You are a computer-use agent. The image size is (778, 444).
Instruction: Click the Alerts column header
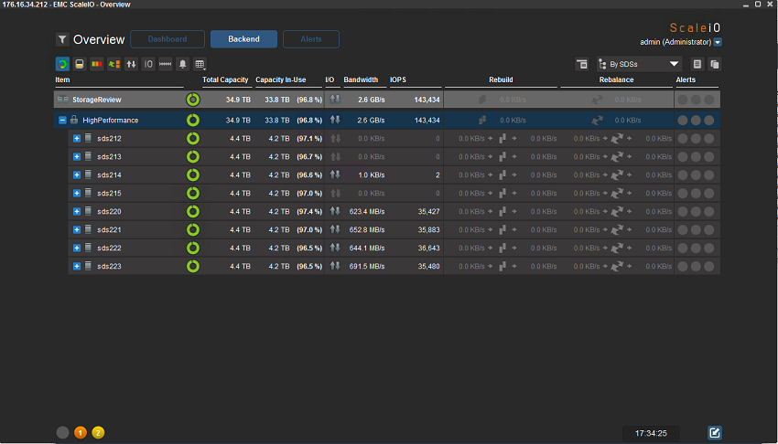[686, 79]
